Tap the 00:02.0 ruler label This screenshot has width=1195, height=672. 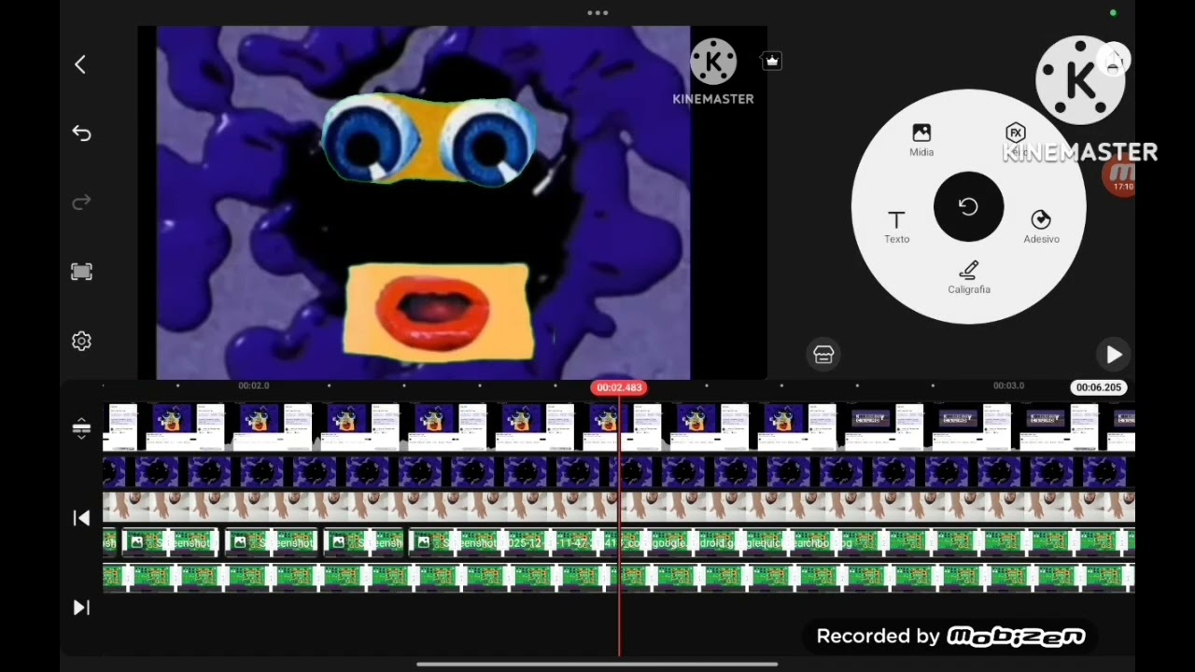coord(253,385)
